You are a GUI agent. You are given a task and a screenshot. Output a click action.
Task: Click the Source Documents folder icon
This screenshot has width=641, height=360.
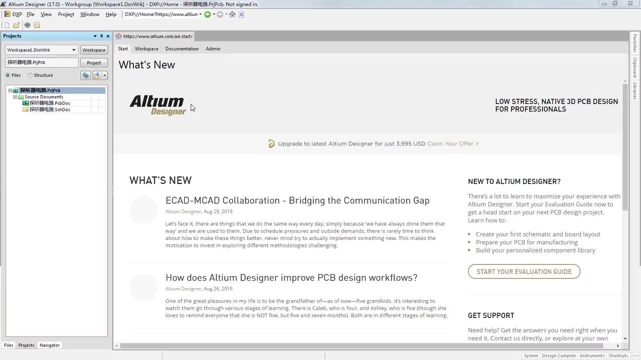coord(21,96)
